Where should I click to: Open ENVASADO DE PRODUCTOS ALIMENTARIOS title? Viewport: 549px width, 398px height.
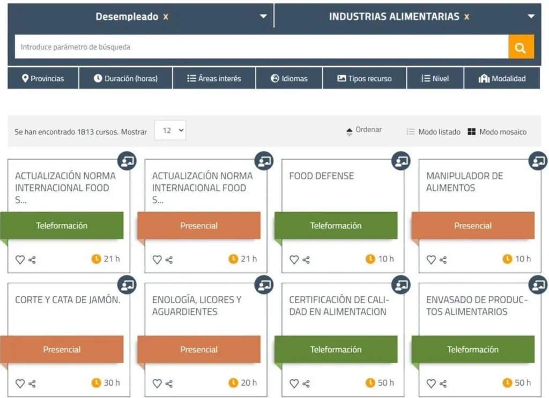[x=477, y=306]
